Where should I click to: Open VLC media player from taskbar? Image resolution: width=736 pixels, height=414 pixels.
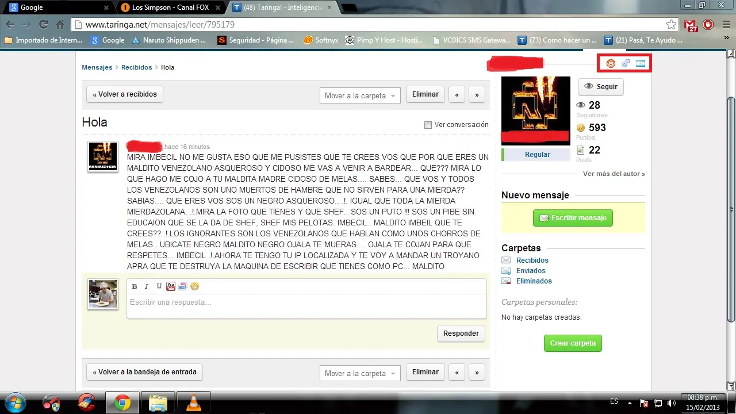[193, 403]
